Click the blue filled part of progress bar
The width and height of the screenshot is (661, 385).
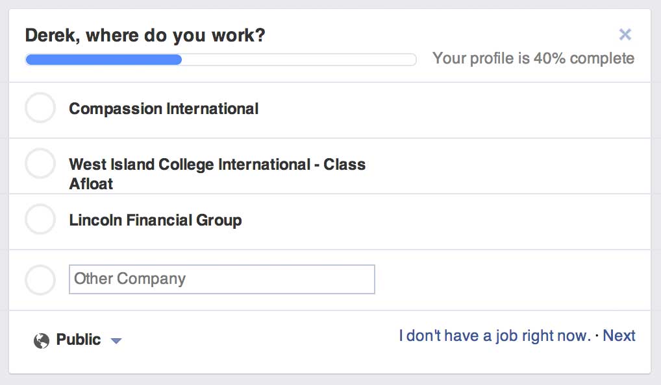pos(104,60)
